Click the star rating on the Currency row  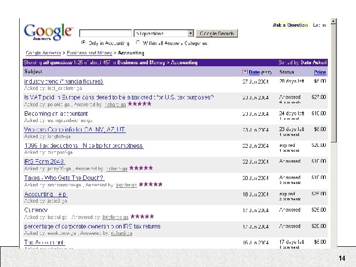click(142, 217)
